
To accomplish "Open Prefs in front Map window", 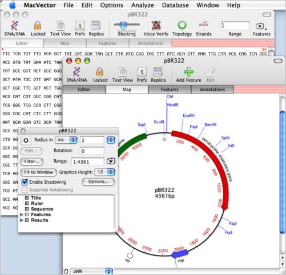I will coord(142,72).
